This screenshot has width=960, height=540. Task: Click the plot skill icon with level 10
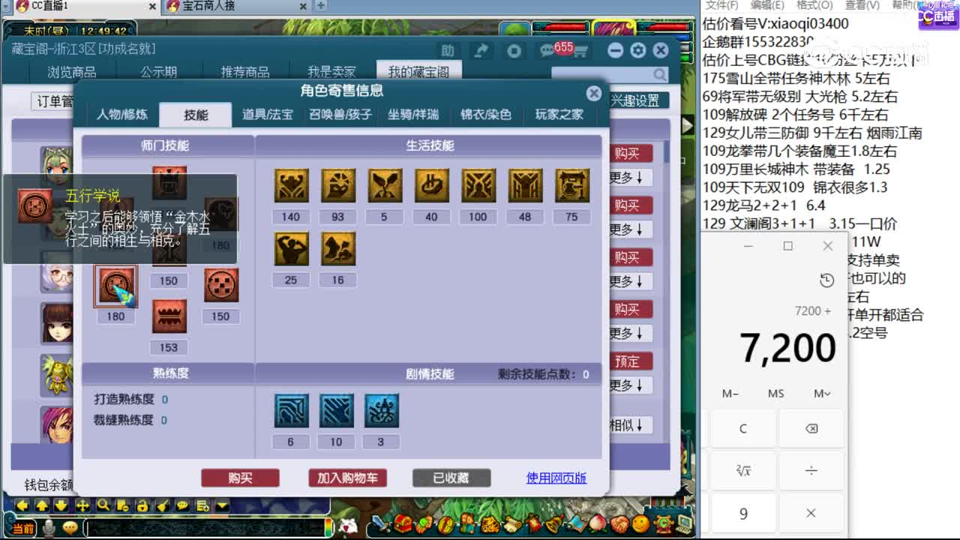point(336,410)
